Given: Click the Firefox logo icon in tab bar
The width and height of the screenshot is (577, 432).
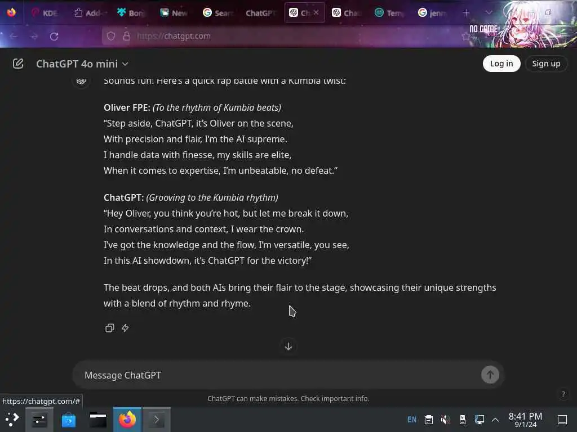Looking at the screenshot, I should [11, 12].
